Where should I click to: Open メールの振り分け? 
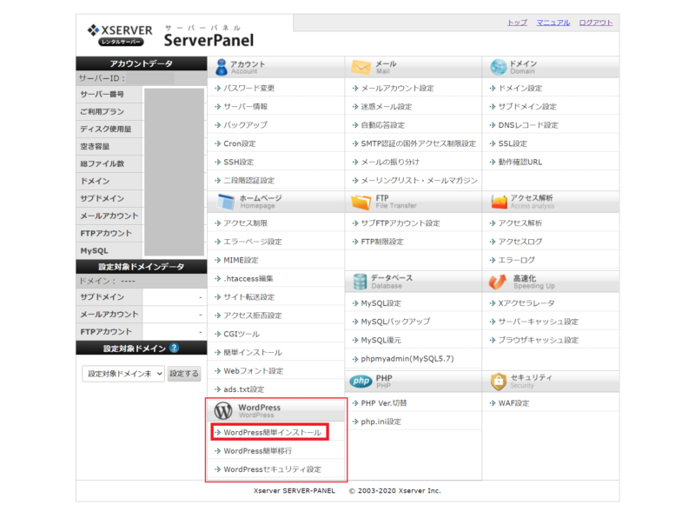click(390, 162)
